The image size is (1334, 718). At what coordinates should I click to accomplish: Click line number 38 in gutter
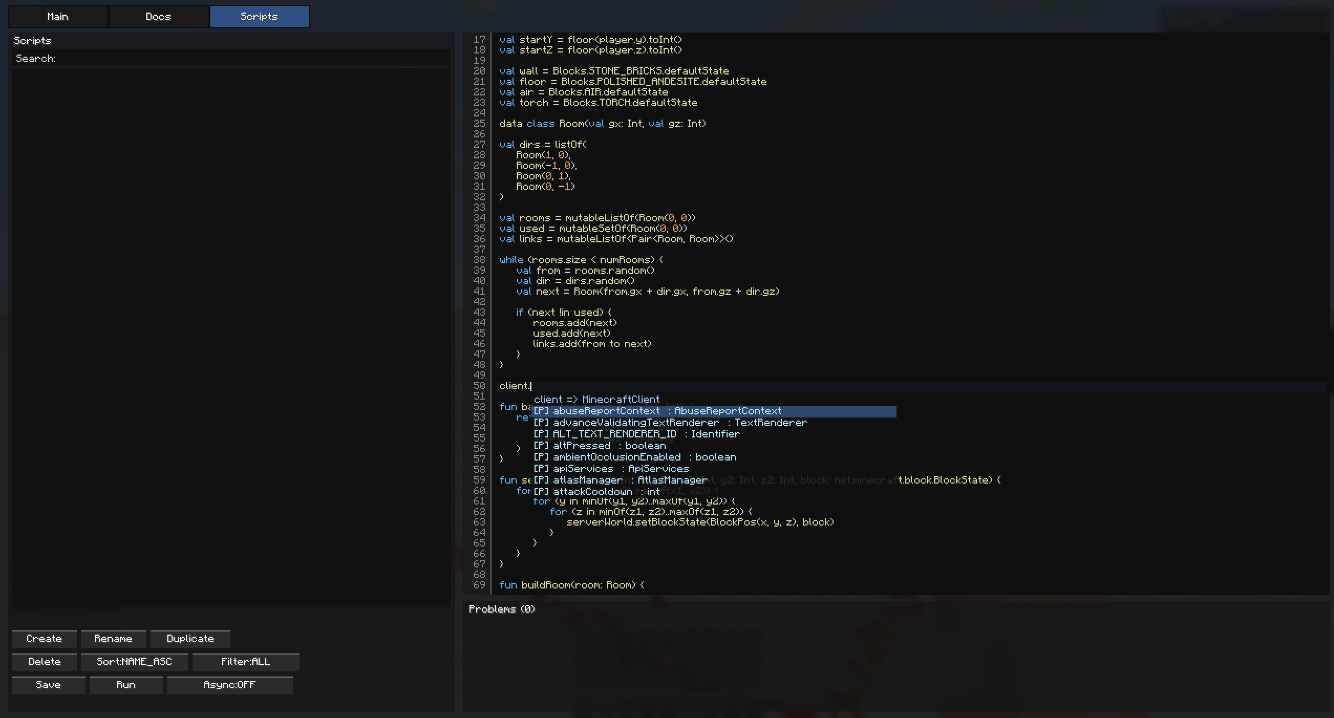pyautogui.click(x=479, y=260)
